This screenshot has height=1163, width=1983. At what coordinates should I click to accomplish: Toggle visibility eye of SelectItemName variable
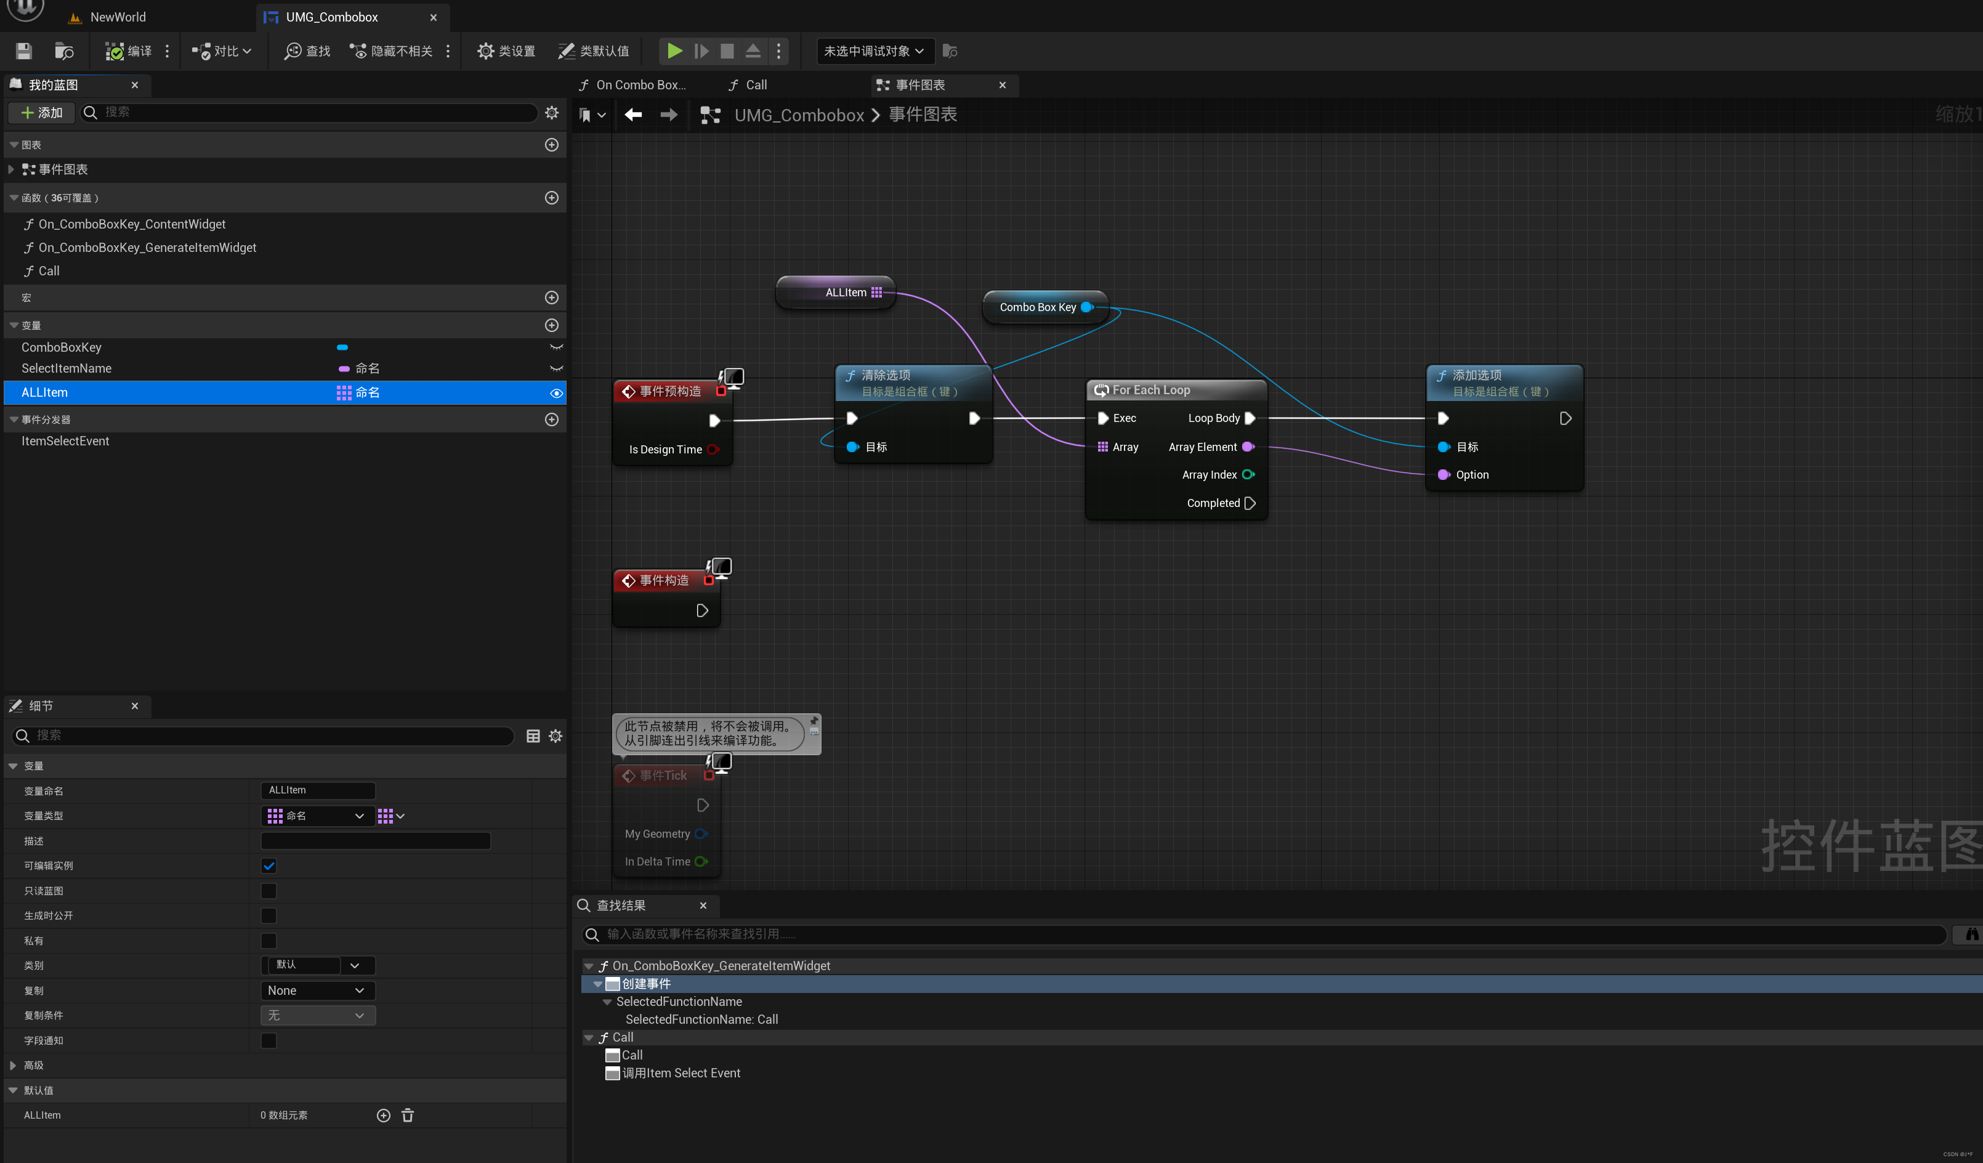(x=556, y=368)
